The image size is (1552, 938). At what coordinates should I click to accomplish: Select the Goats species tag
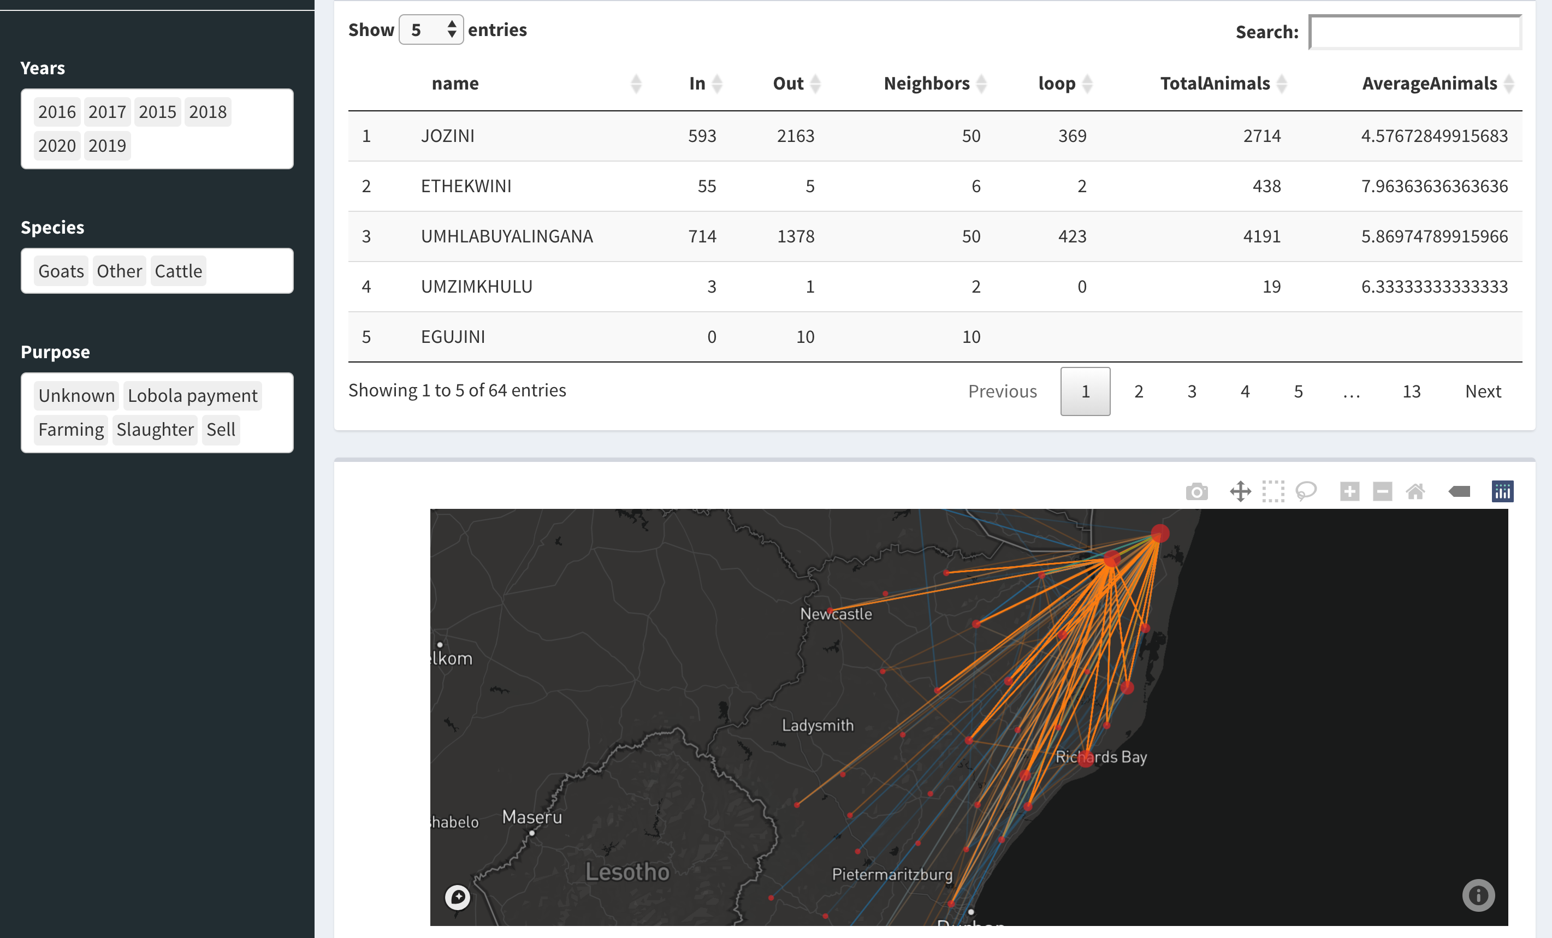(x=61, y=271)
